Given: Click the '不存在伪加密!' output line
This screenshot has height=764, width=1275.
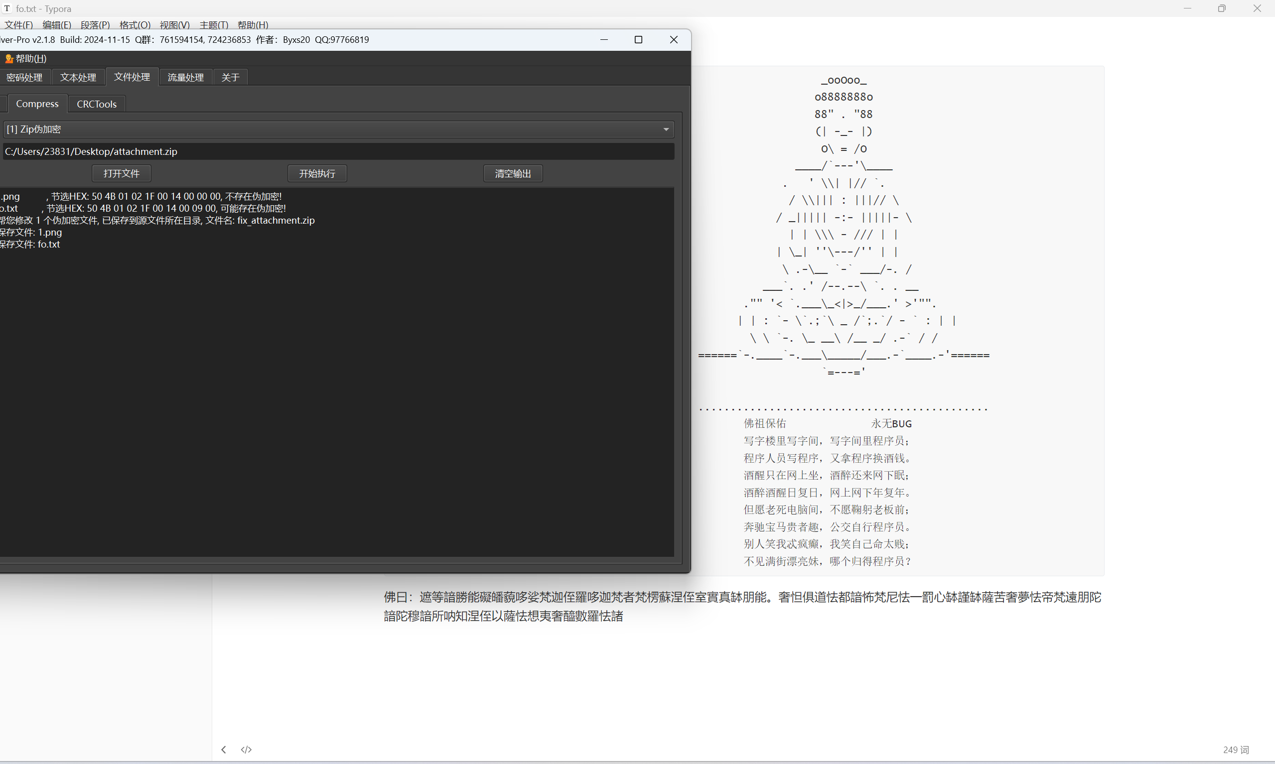Looking at the screenshot, I should pyautogui.click(x=141, y=197).
